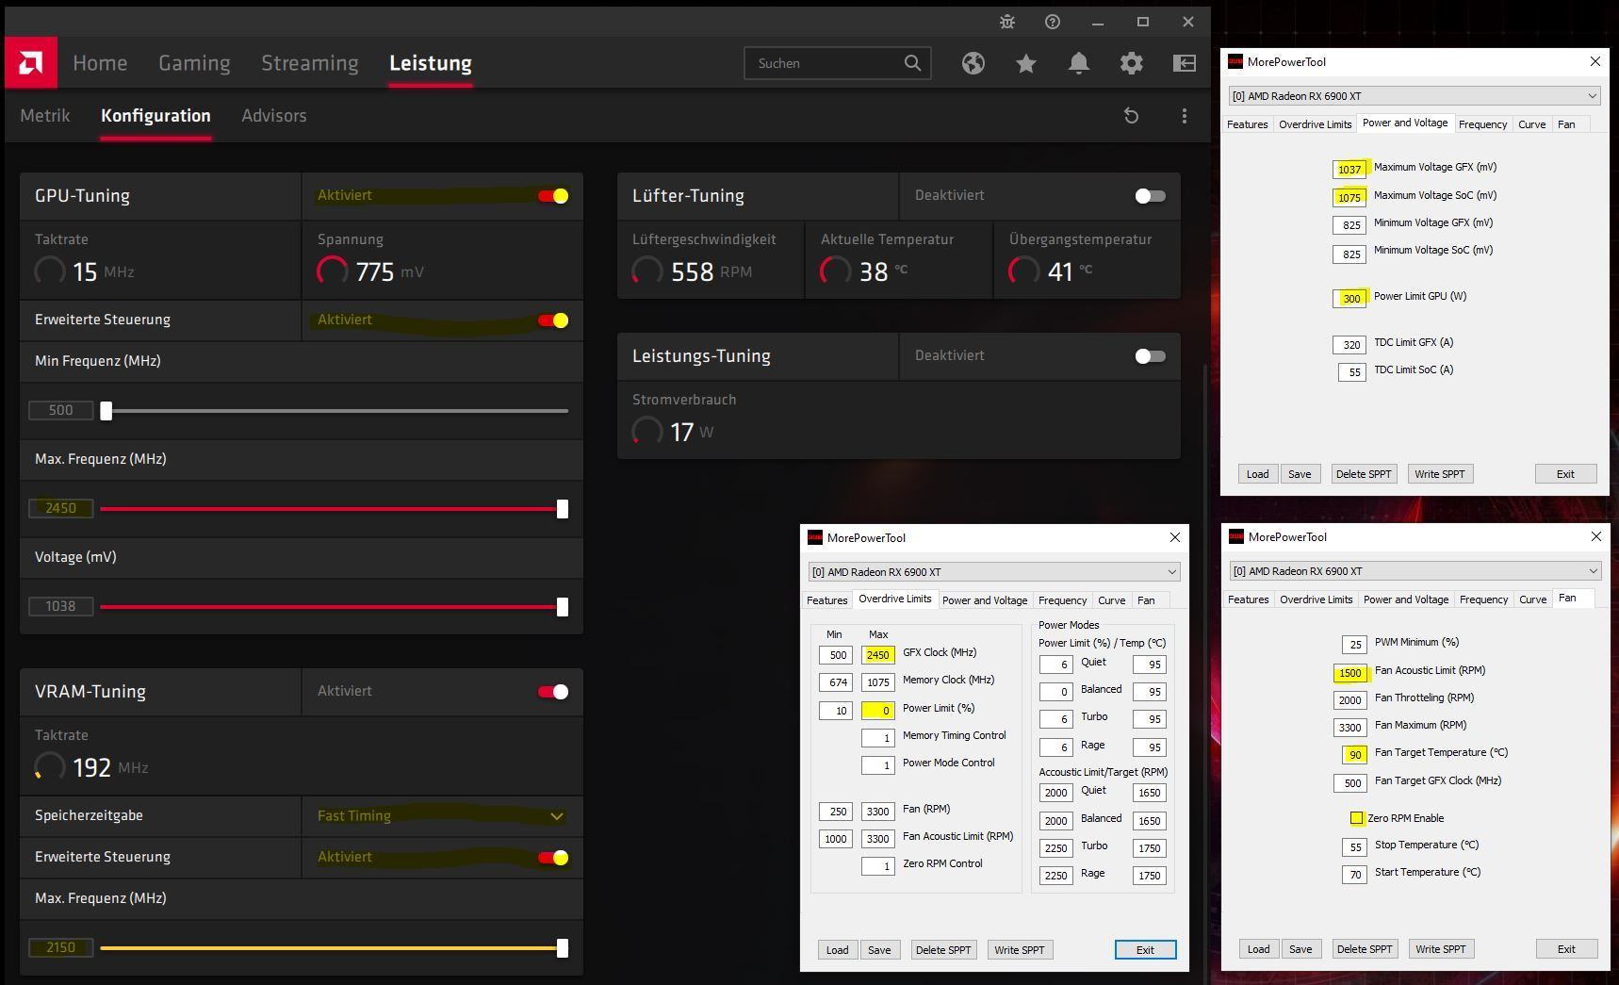This screenshot has width=1619, height=985.
Task: Click the search magnifier icon
Action: click(x=912, y=63)
